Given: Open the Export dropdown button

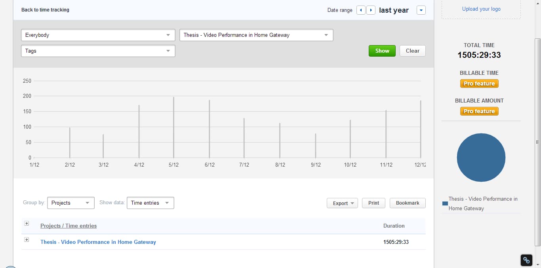Looking at the screenshot, I should [342, 203].
